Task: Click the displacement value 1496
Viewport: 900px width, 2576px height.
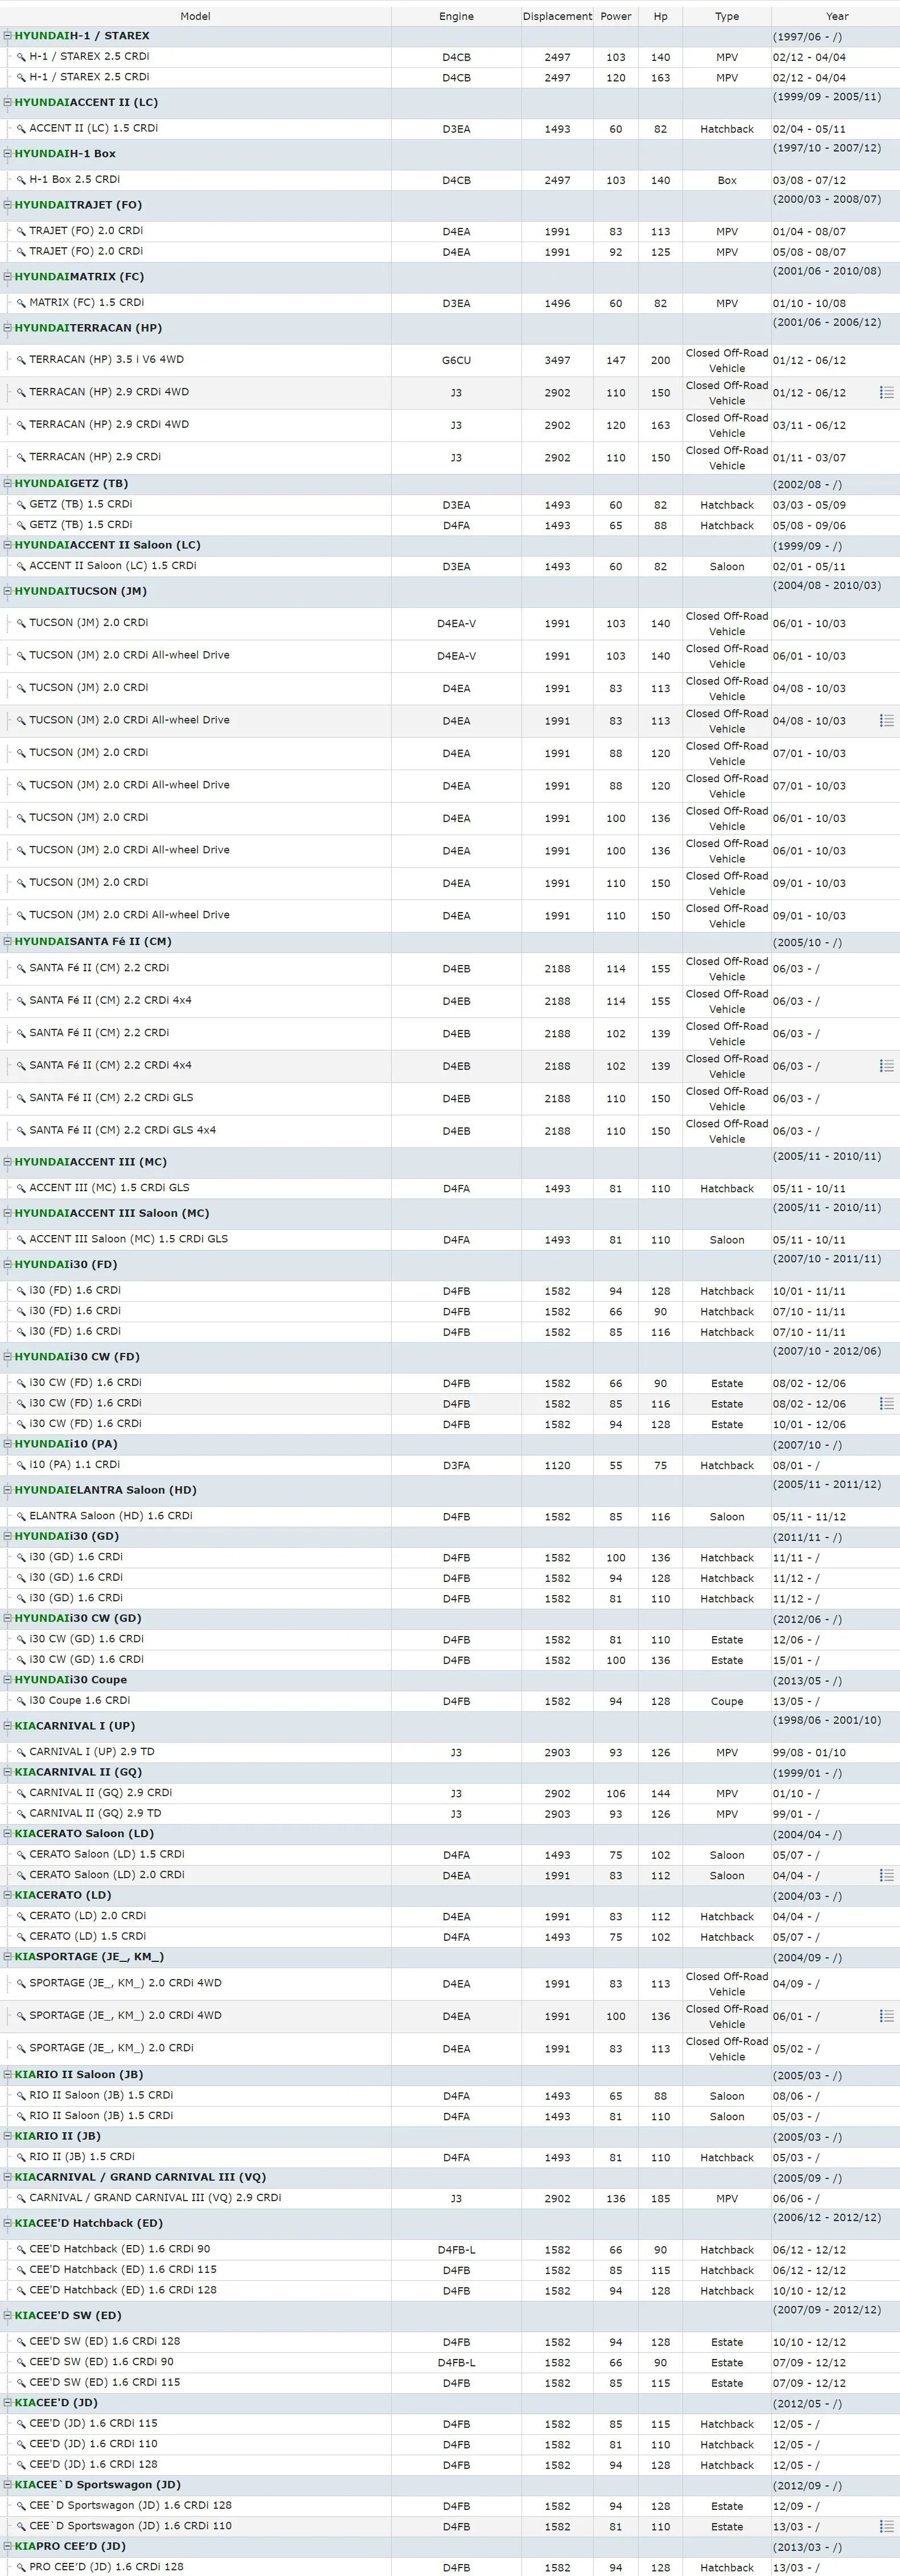Action: 557,304
